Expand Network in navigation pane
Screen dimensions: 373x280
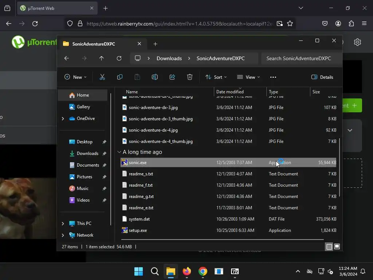tap(63, 235)
